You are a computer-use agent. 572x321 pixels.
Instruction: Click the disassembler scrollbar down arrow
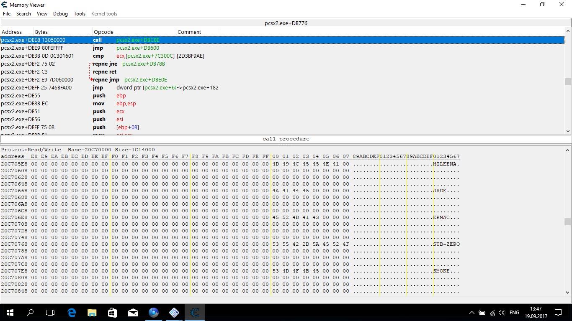tap(568, 131)
